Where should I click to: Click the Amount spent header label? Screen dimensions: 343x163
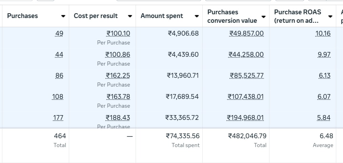pyautogui.click(x=162, y=16)
